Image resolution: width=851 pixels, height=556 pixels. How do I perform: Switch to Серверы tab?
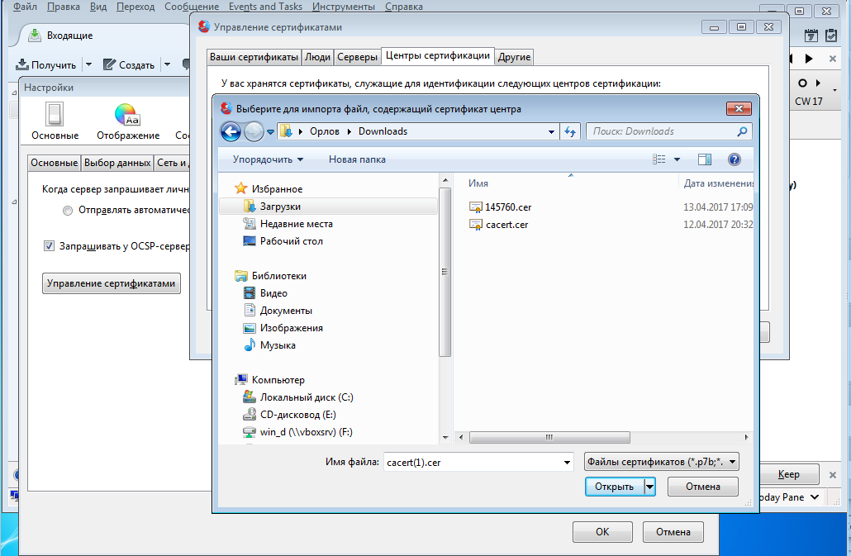click(x=357, y=57)
